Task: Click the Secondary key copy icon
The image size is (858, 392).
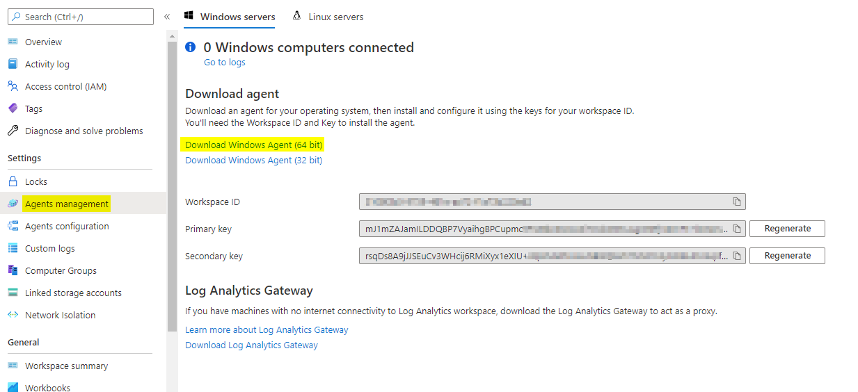Action: [737, 256]
